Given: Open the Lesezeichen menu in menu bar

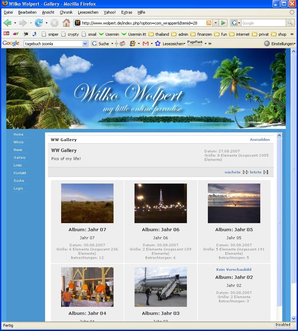Looking at the screenshot, I should click(x=88, y=12).
